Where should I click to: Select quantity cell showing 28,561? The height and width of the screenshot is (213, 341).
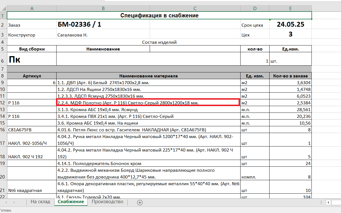290,110
